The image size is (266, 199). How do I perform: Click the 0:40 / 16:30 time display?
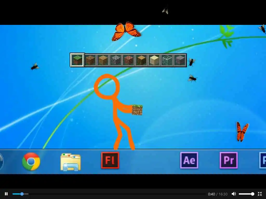[x=218, y=194]
